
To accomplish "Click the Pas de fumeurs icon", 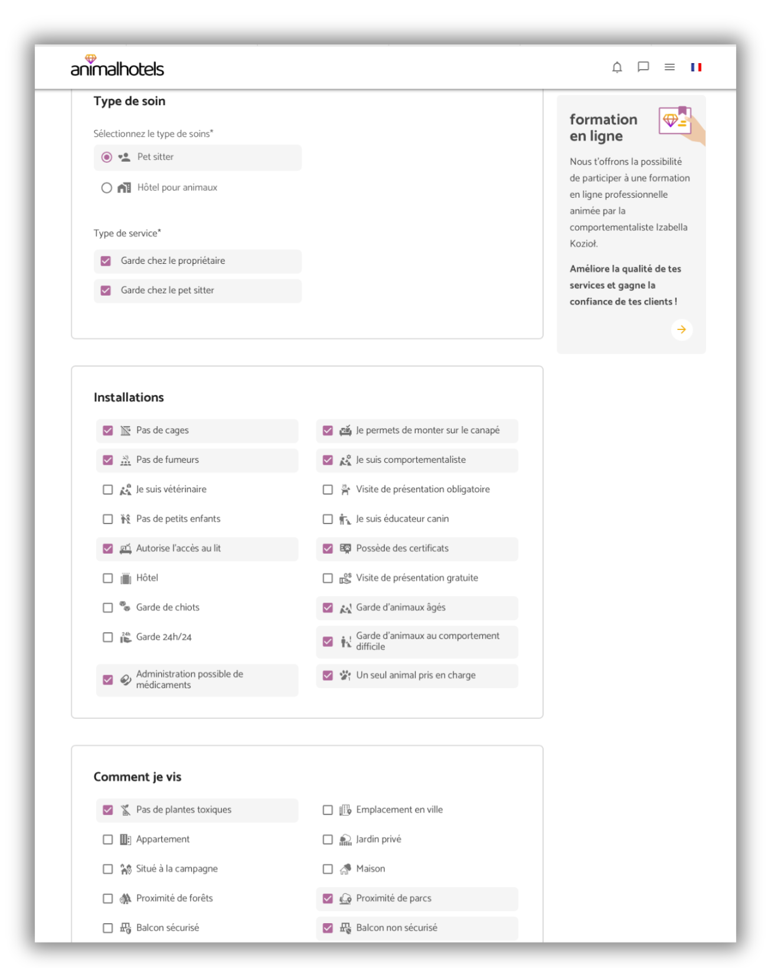I will pyautogui.click(x=125, y=460).
